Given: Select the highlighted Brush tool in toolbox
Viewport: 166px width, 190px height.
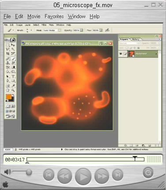Looking at the screenshot, I should [13, 59].
